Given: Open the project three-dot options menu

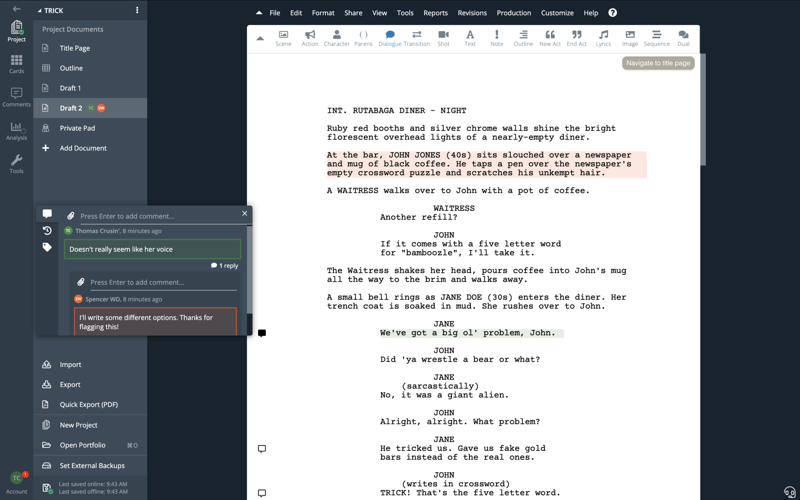Looking at the screenshot, I should (x=137, y=10).
